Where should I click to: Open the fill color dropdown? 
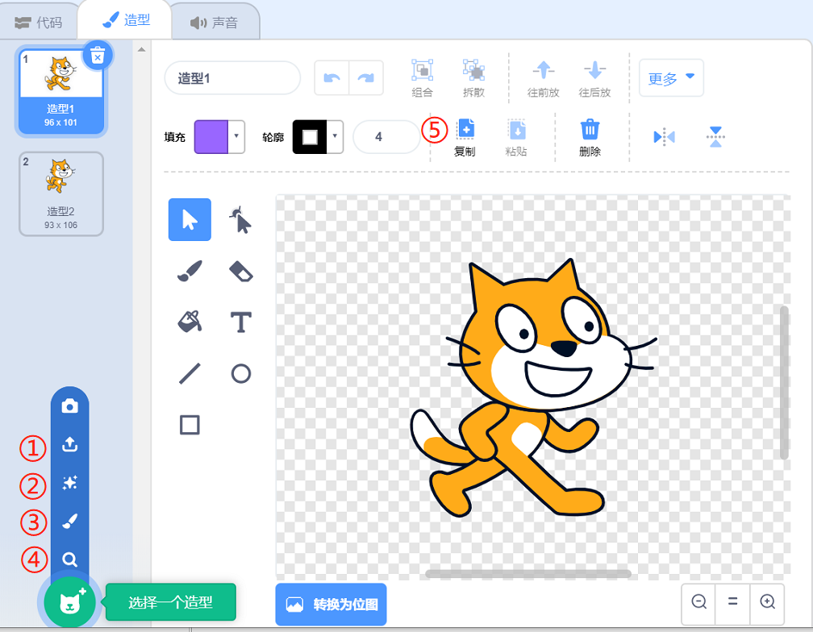click(236, 137)
